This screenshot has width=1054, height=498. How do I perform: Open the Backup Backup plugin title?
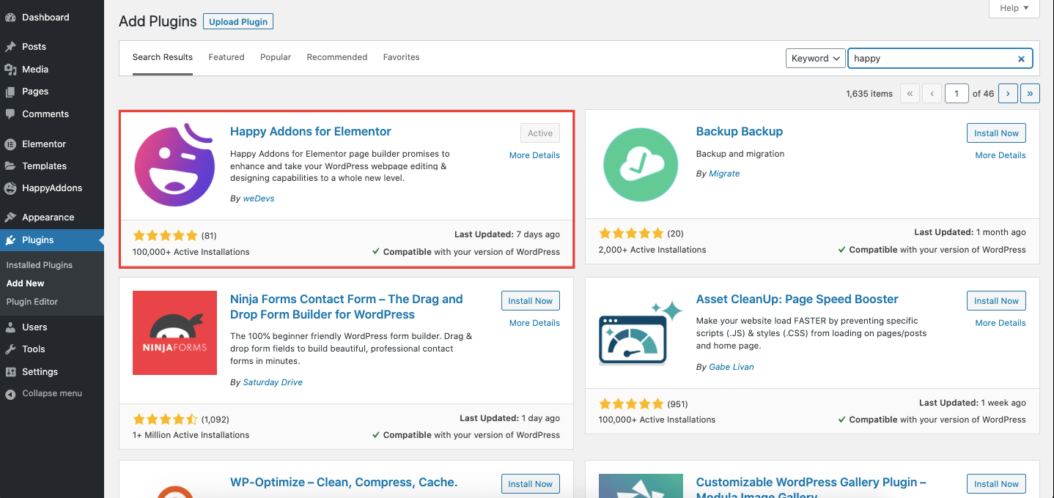tap(740, 132)
